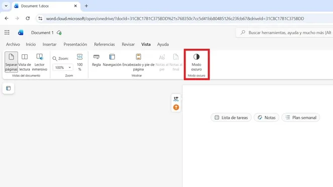Go back in browser history
Viewport: 333px width, 187px height.
(x=7, y=19)
